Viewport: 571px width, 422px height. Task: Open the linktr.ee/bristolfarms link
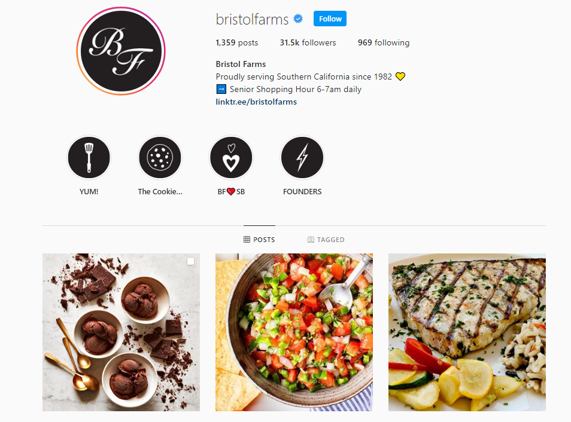[x=256, y=102]
